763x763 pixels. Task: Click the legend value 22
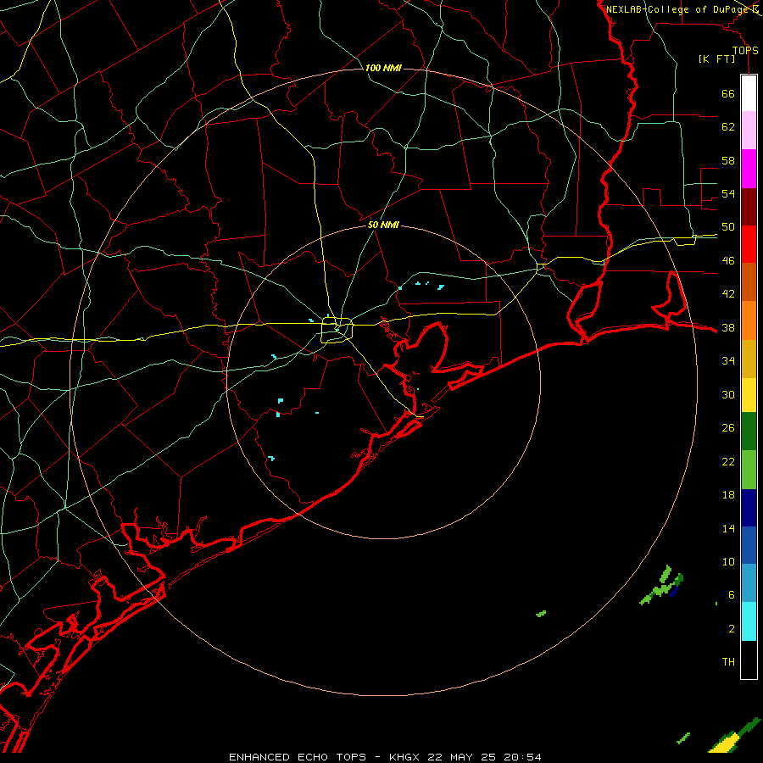pos(728,461)
